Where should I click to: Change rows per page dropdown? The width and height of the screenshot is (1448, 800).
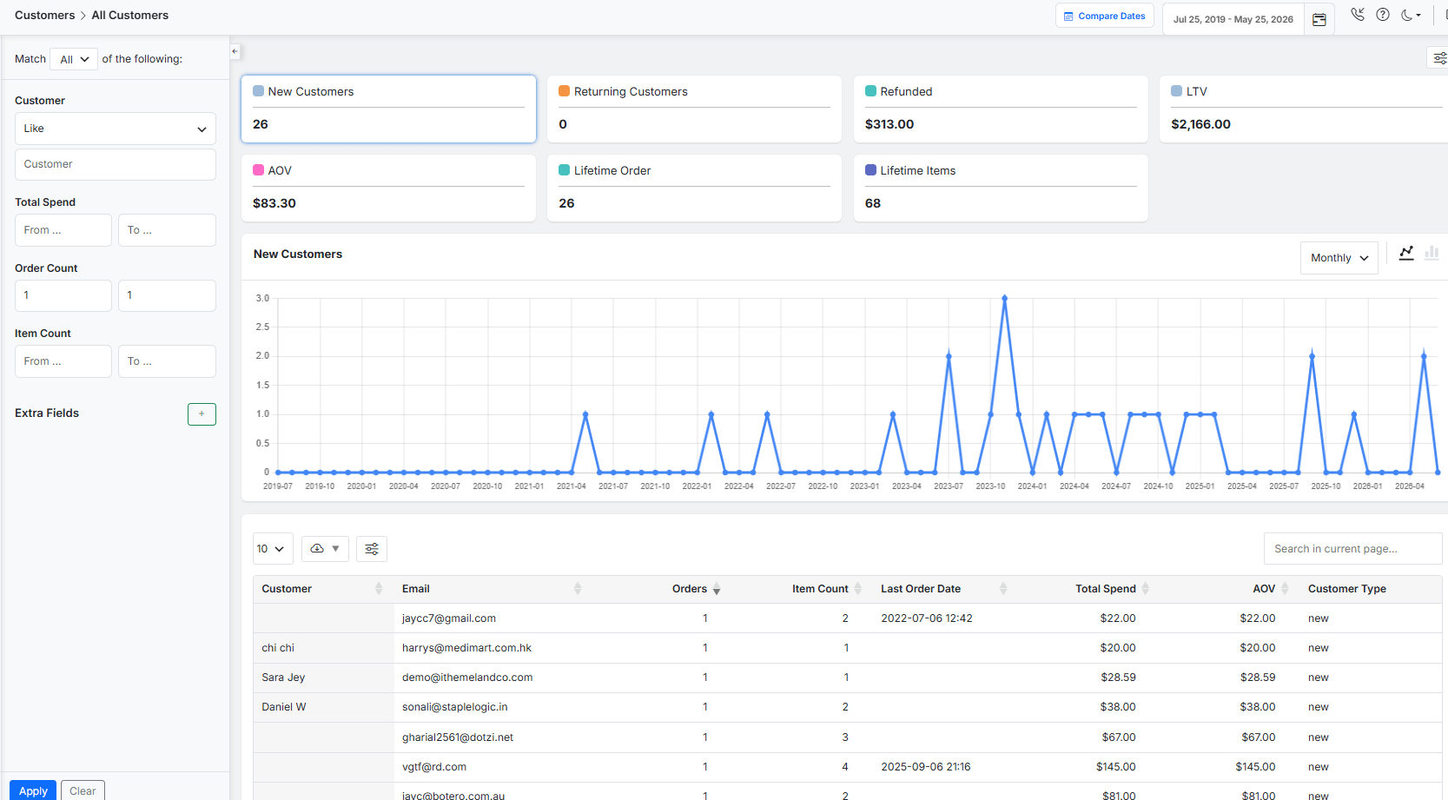(273, 549)
